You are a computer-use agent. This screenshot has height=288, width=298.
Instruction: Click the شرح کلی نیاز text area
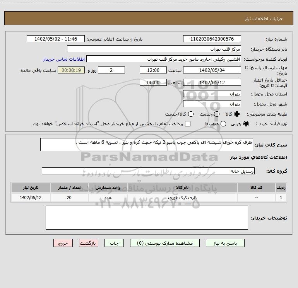tap(147, 145)
